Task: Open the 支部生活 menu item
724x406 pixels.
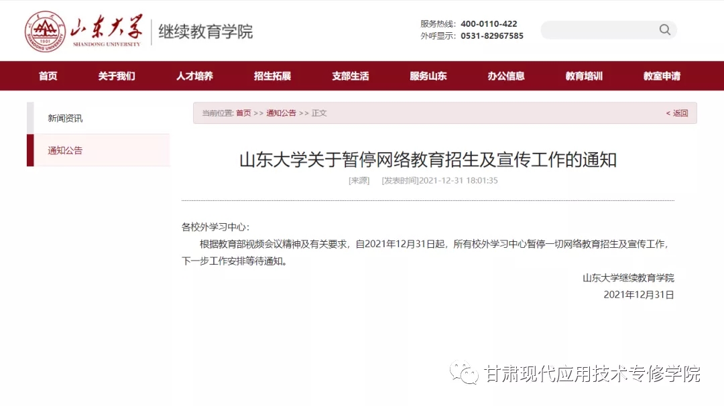Action: [x=350, y=76]
